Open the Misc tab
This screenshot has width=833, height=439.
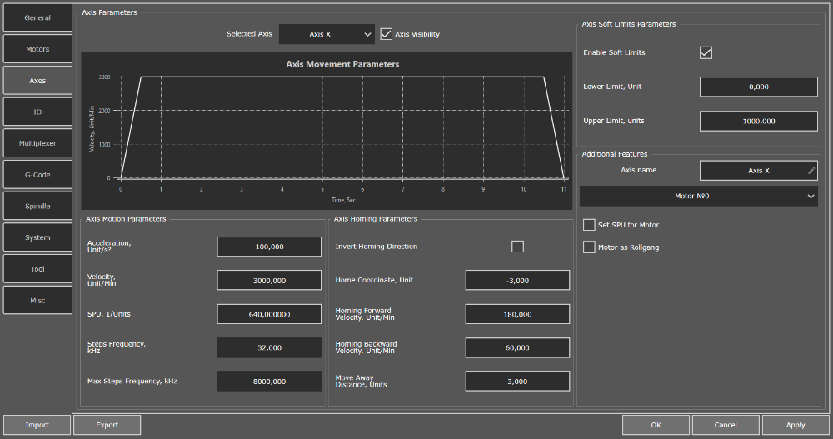pyautogui.click(x=37, y=300)
